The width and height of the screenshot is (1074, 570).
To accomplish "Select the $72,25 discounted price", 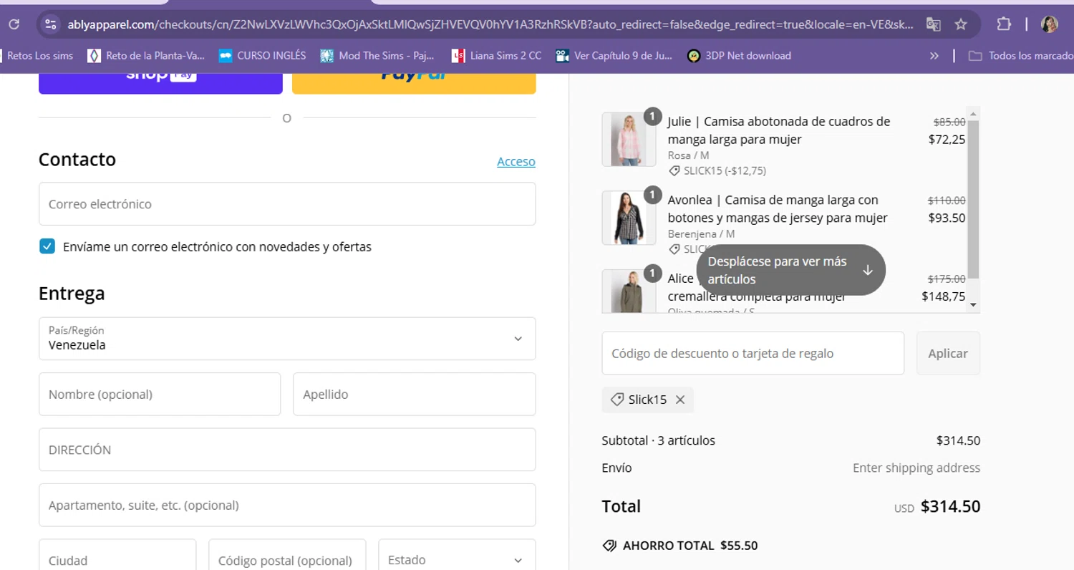I will click(x=947, y=140).
